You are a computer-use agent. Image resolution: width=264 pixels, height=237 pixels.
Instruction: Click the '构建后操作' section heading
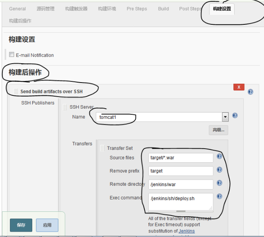click(25, 72)
